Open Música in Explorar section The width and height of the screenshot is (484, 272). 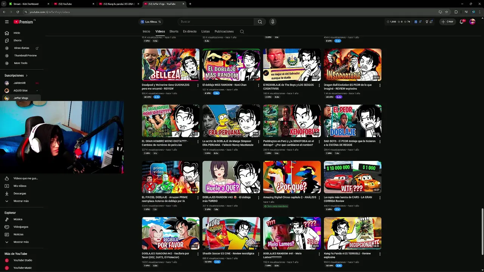[x=22, y=219]
